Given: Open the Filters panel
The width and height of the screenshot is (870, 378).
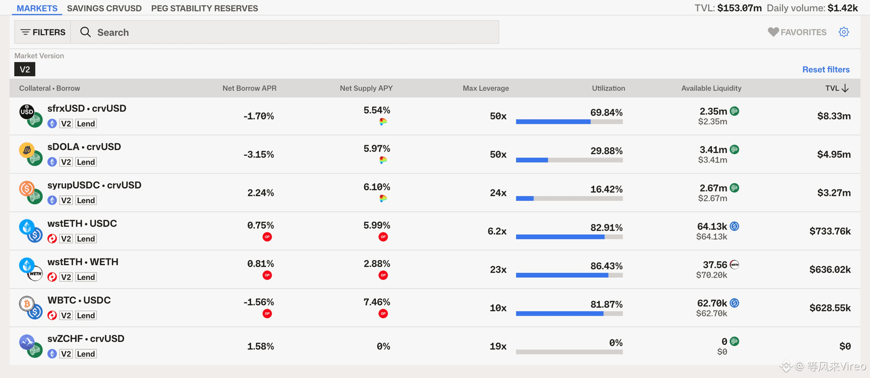Looking at the screenshot, I should pyautogui.click(x=43, y=32).
